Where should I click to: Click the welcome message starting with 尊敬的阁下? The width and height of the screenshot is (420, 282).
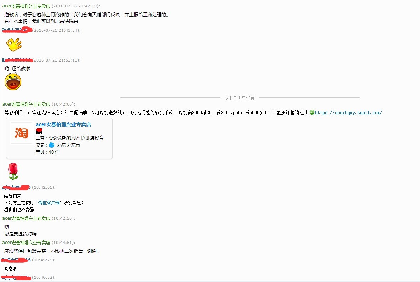click(156, 112)
